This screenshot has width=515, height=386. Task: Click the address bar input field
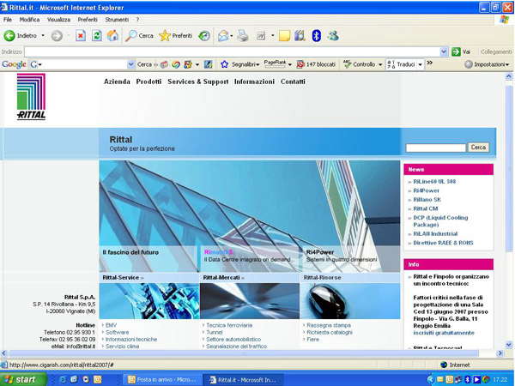click(x=232, y=51)
